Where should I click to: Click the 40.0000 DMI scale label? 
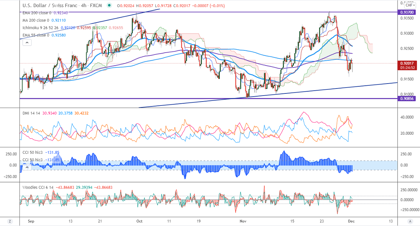coord(407,117)
